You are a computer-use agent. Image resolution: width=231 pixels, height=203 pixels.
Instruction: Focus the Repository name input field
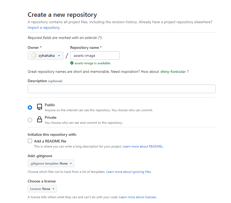[x=95, y=55]
